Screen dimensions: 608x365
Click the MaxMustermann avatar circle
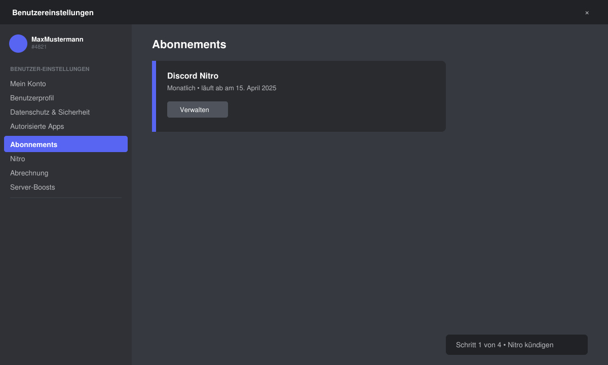(x=18, y=44)
